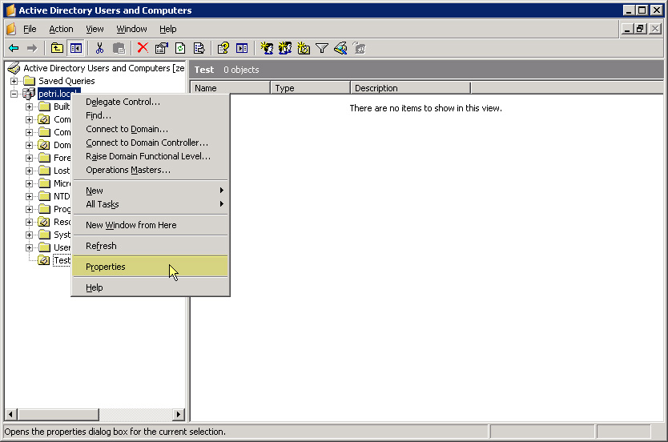
Task: Go up one level with folder icon
Action: [57, 48]
